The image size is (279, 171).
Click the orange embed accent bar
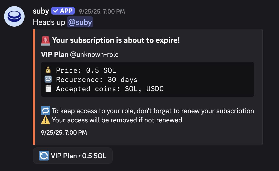click(x=34, y=87)
